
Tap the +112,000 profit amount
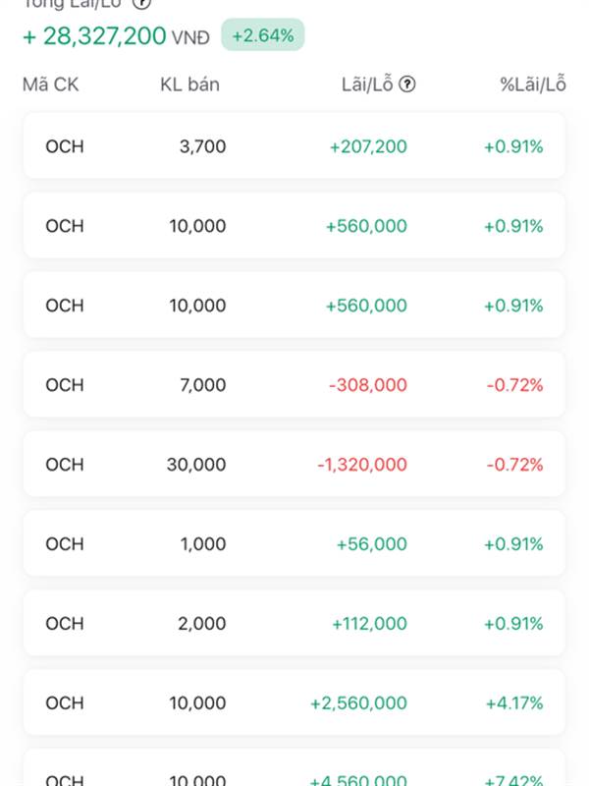[369, 624]
